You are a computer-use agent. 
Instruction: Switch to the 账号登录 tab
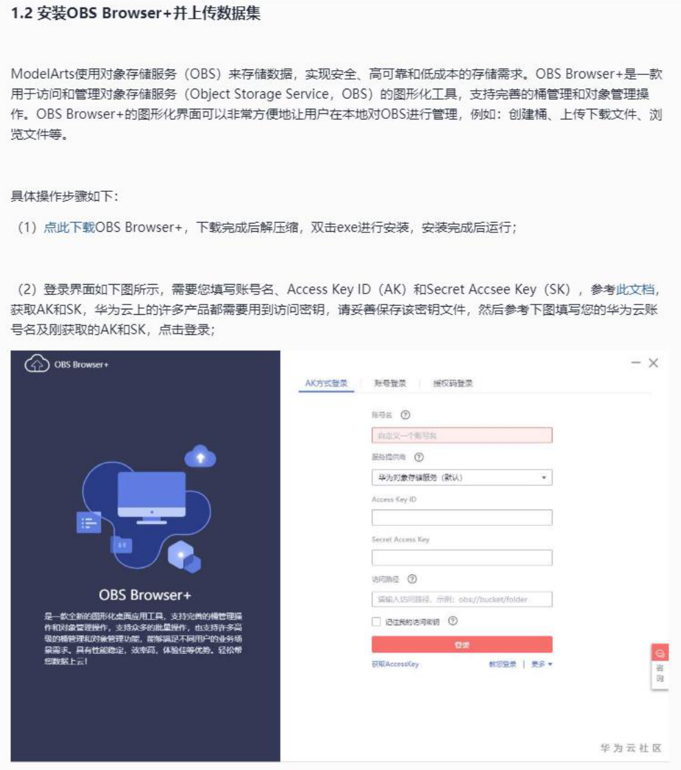click(x=390, y=383)
